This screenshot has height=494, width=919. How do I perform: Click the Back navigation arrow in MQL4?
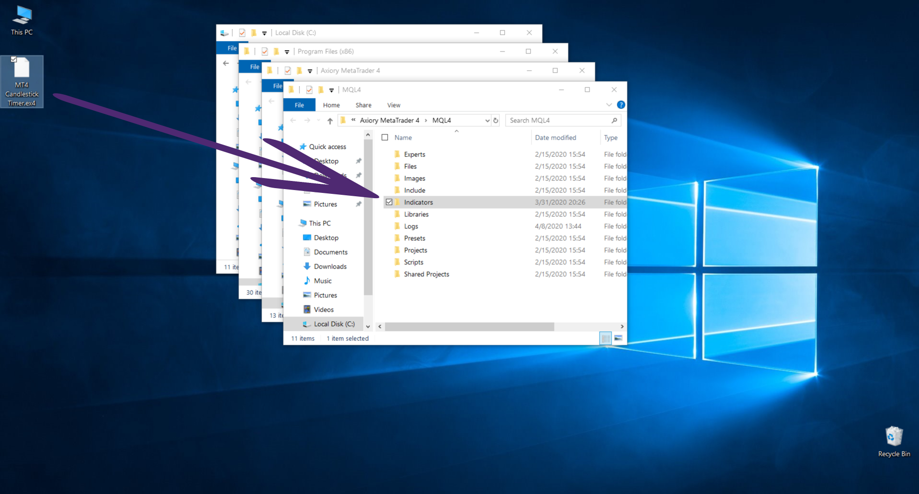click(293, 121)
